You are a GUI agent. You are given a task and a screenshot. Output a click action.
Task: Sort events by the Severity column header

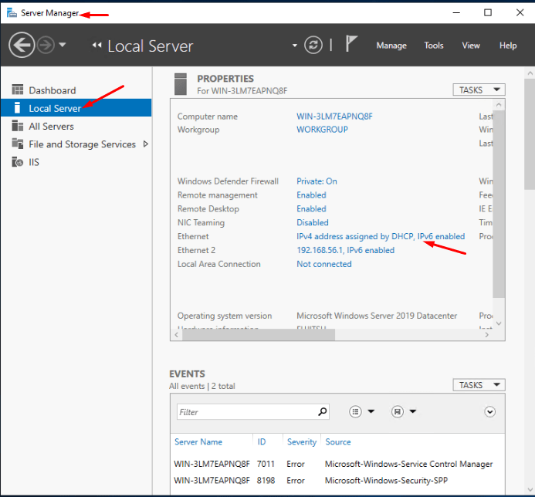coord(302,442)
